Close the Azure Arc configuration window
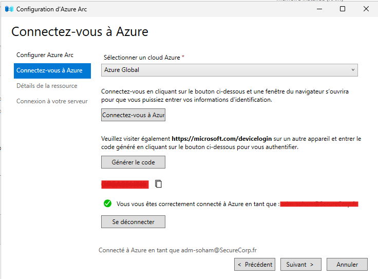 [x=366, y=9]
